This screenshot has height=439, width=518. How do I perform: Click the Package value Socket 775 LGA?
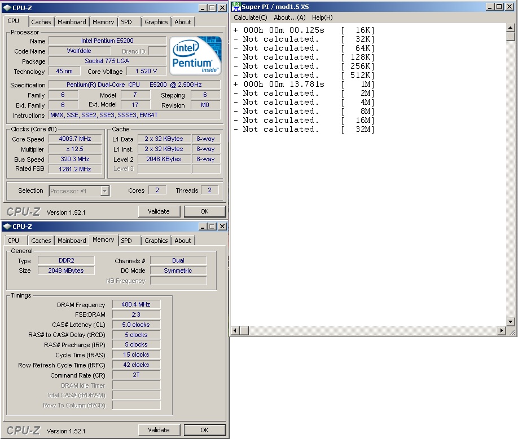[x=107, y=61]
